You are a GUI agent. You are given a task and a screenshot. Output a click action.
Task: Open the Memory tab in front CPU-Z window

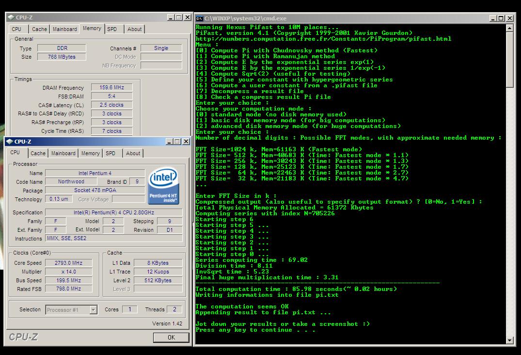point(90,153)
